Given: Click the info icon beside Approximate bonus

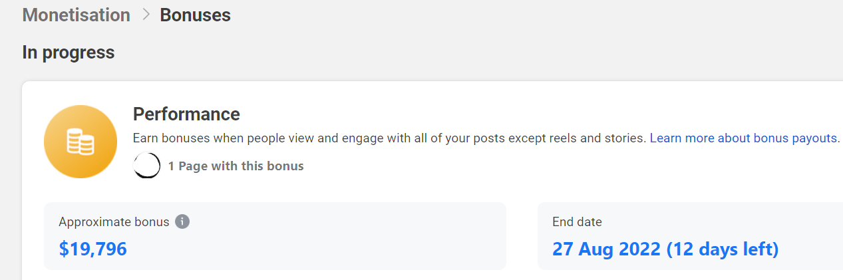Looking at the screenshot, I should pos(182,221).
